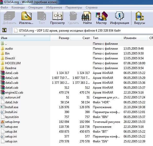The image size is (153, 146).
Task: Sort by the Изменён column header
Action: click(135, 38)
